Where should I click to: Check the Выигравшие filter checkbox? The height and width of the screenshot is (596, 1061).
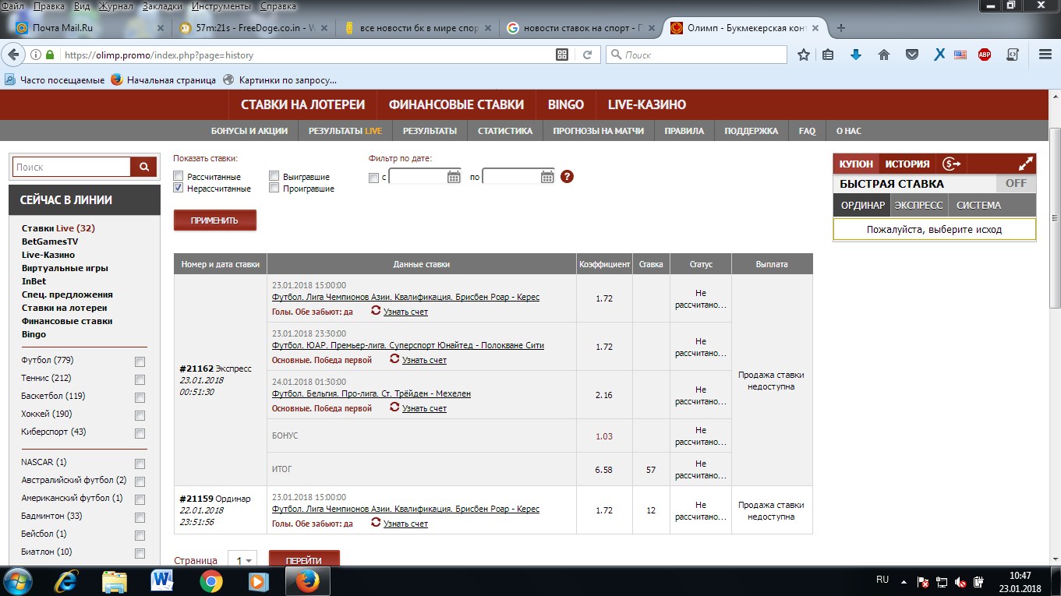pyautogui.click(x=274, y=176)
